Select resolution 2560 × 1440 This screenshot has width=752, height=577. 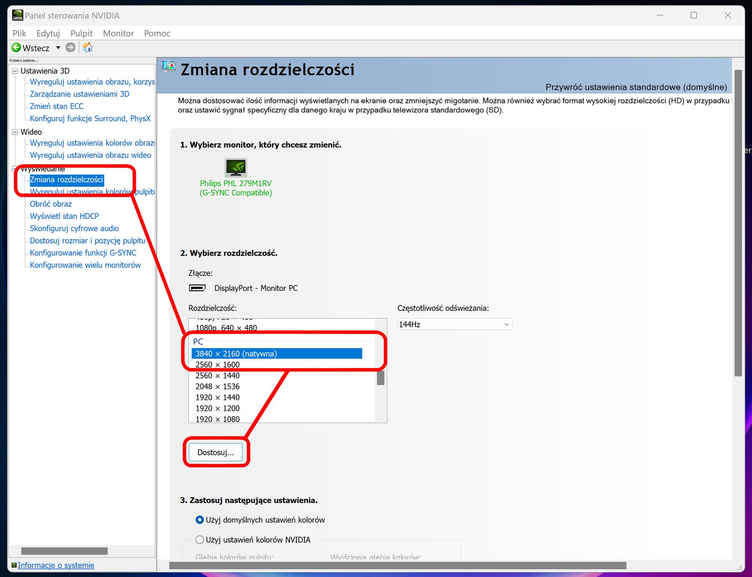coord(277,375)
